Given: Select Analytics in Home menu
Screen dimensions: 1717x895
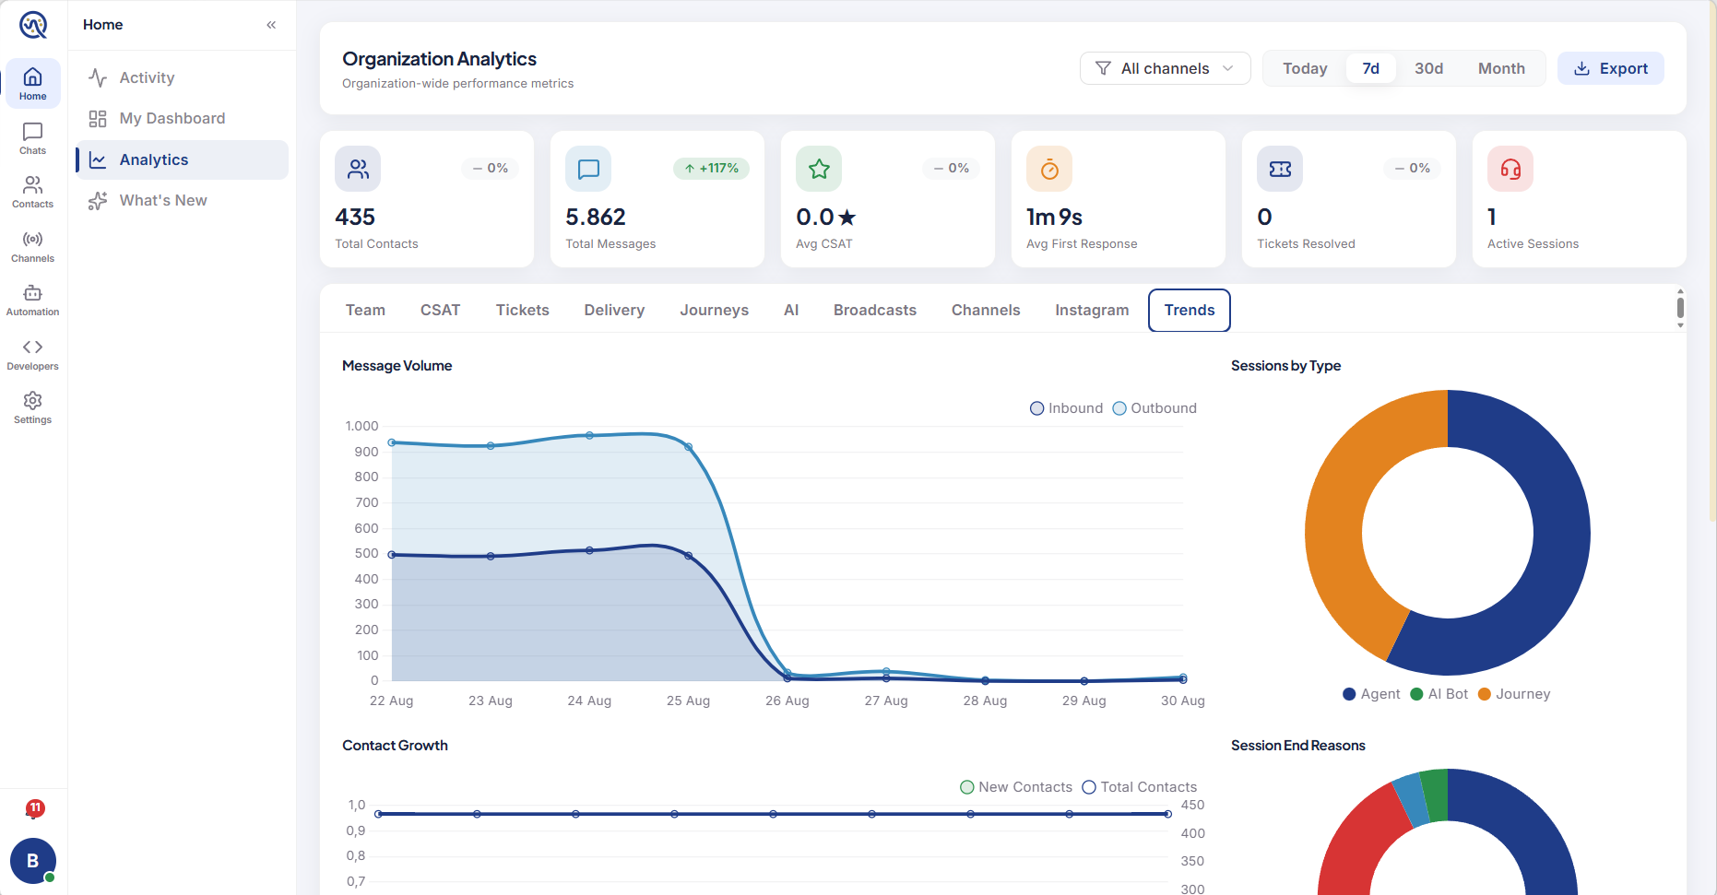Looking at the screenshot, I should pos(183,159).
